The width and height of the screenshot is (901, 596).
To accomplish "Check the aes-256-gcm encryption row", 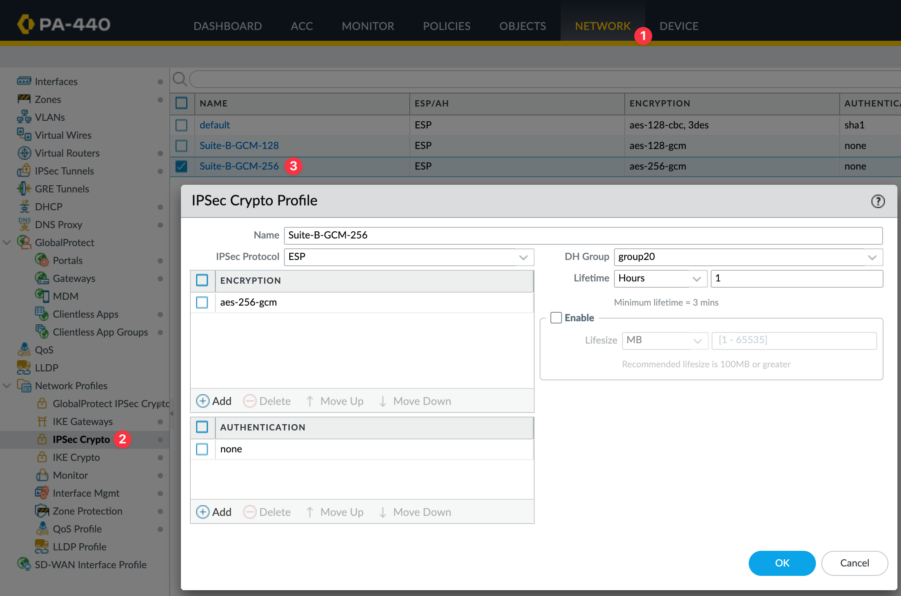I will click(202, 302).
